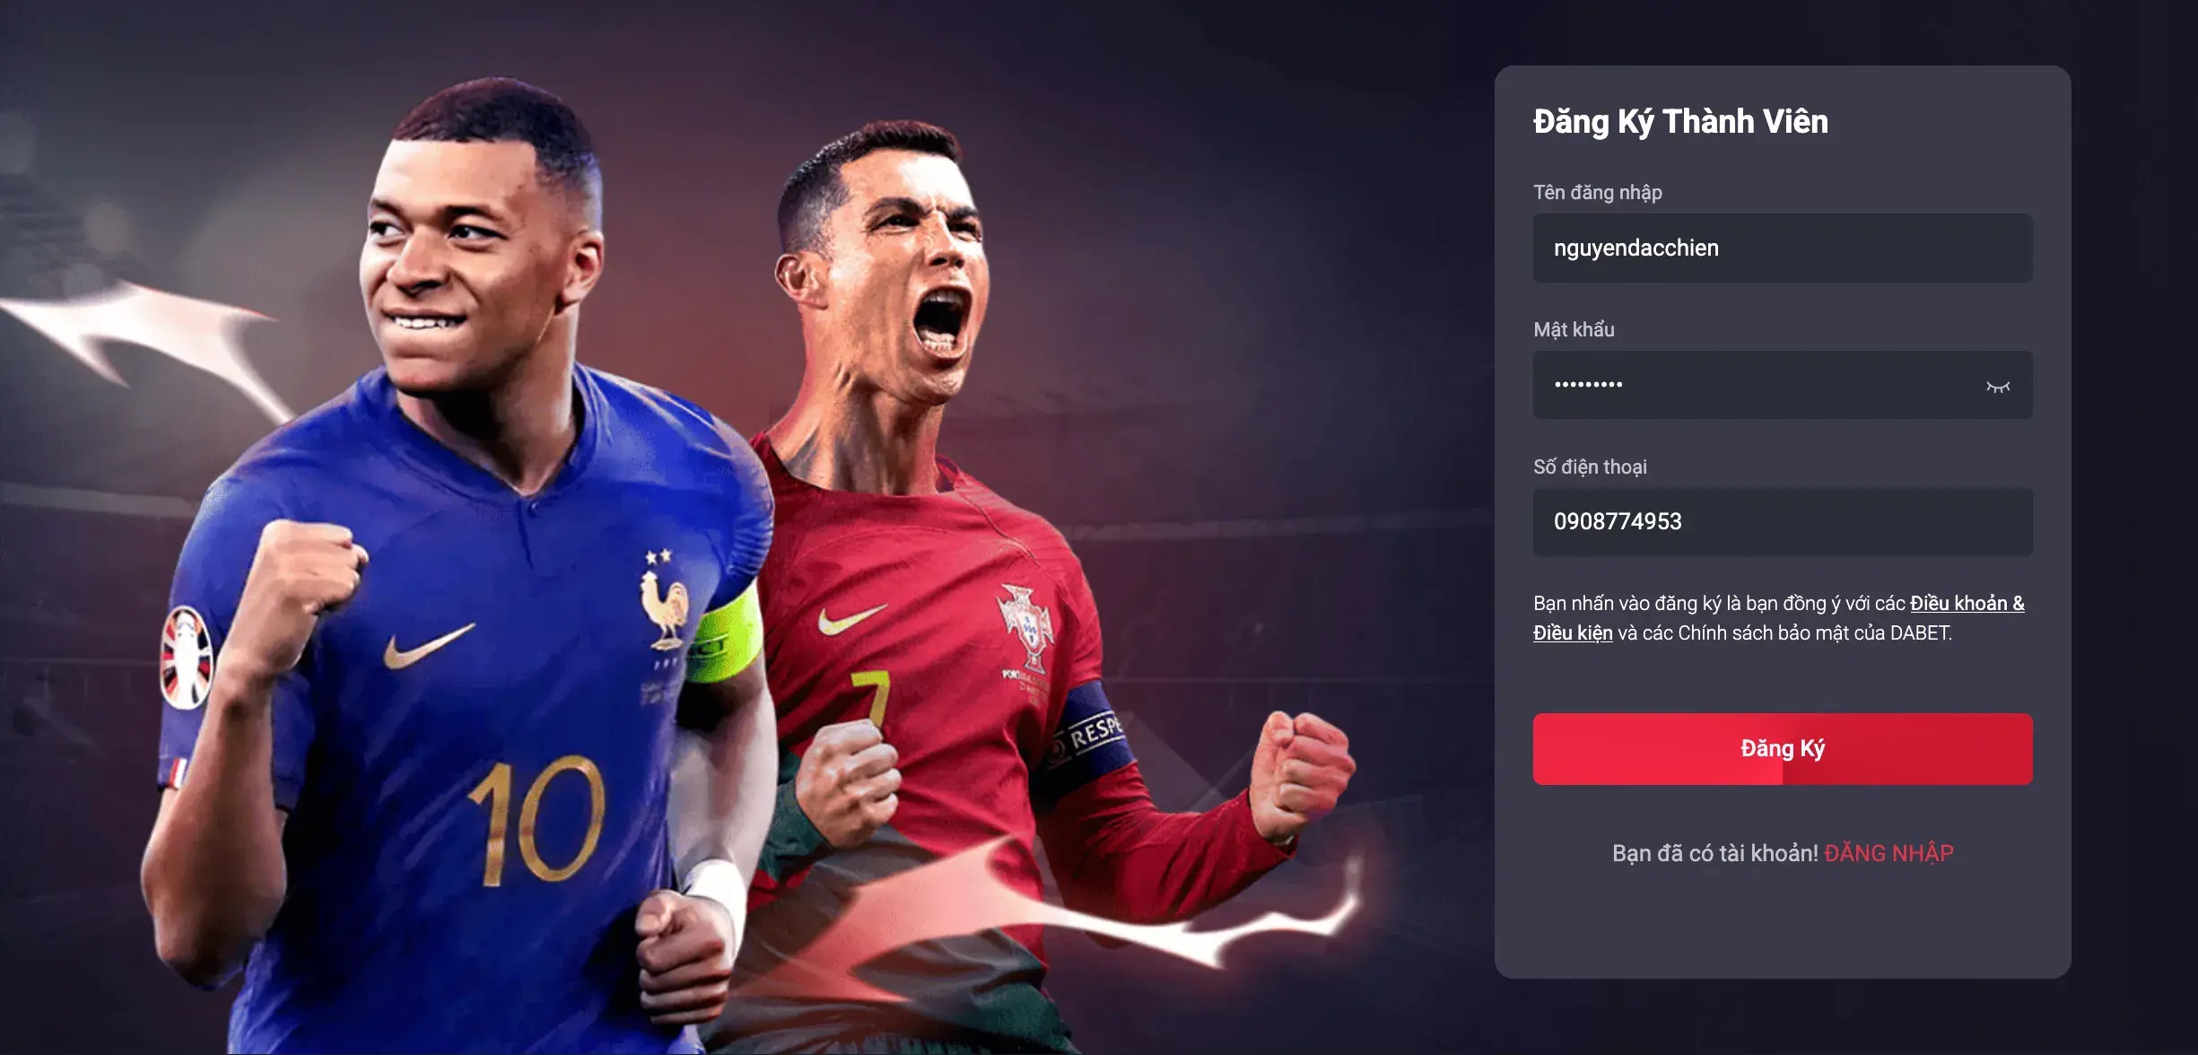
Task: Focus the Số điện thoại phone field
Action: [1782, 522]
